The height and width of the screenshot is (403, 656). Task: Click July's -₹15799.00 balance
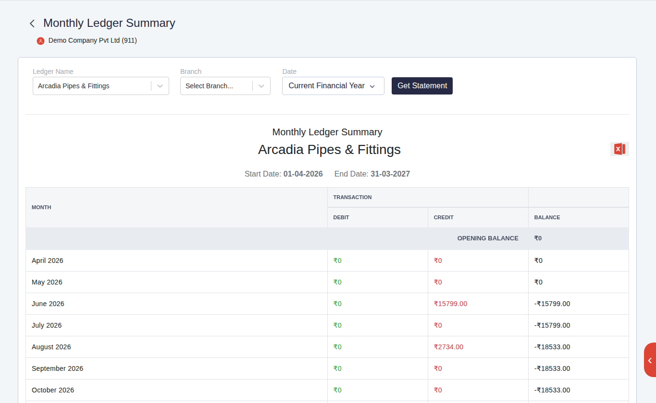click(x=552, y=325)
